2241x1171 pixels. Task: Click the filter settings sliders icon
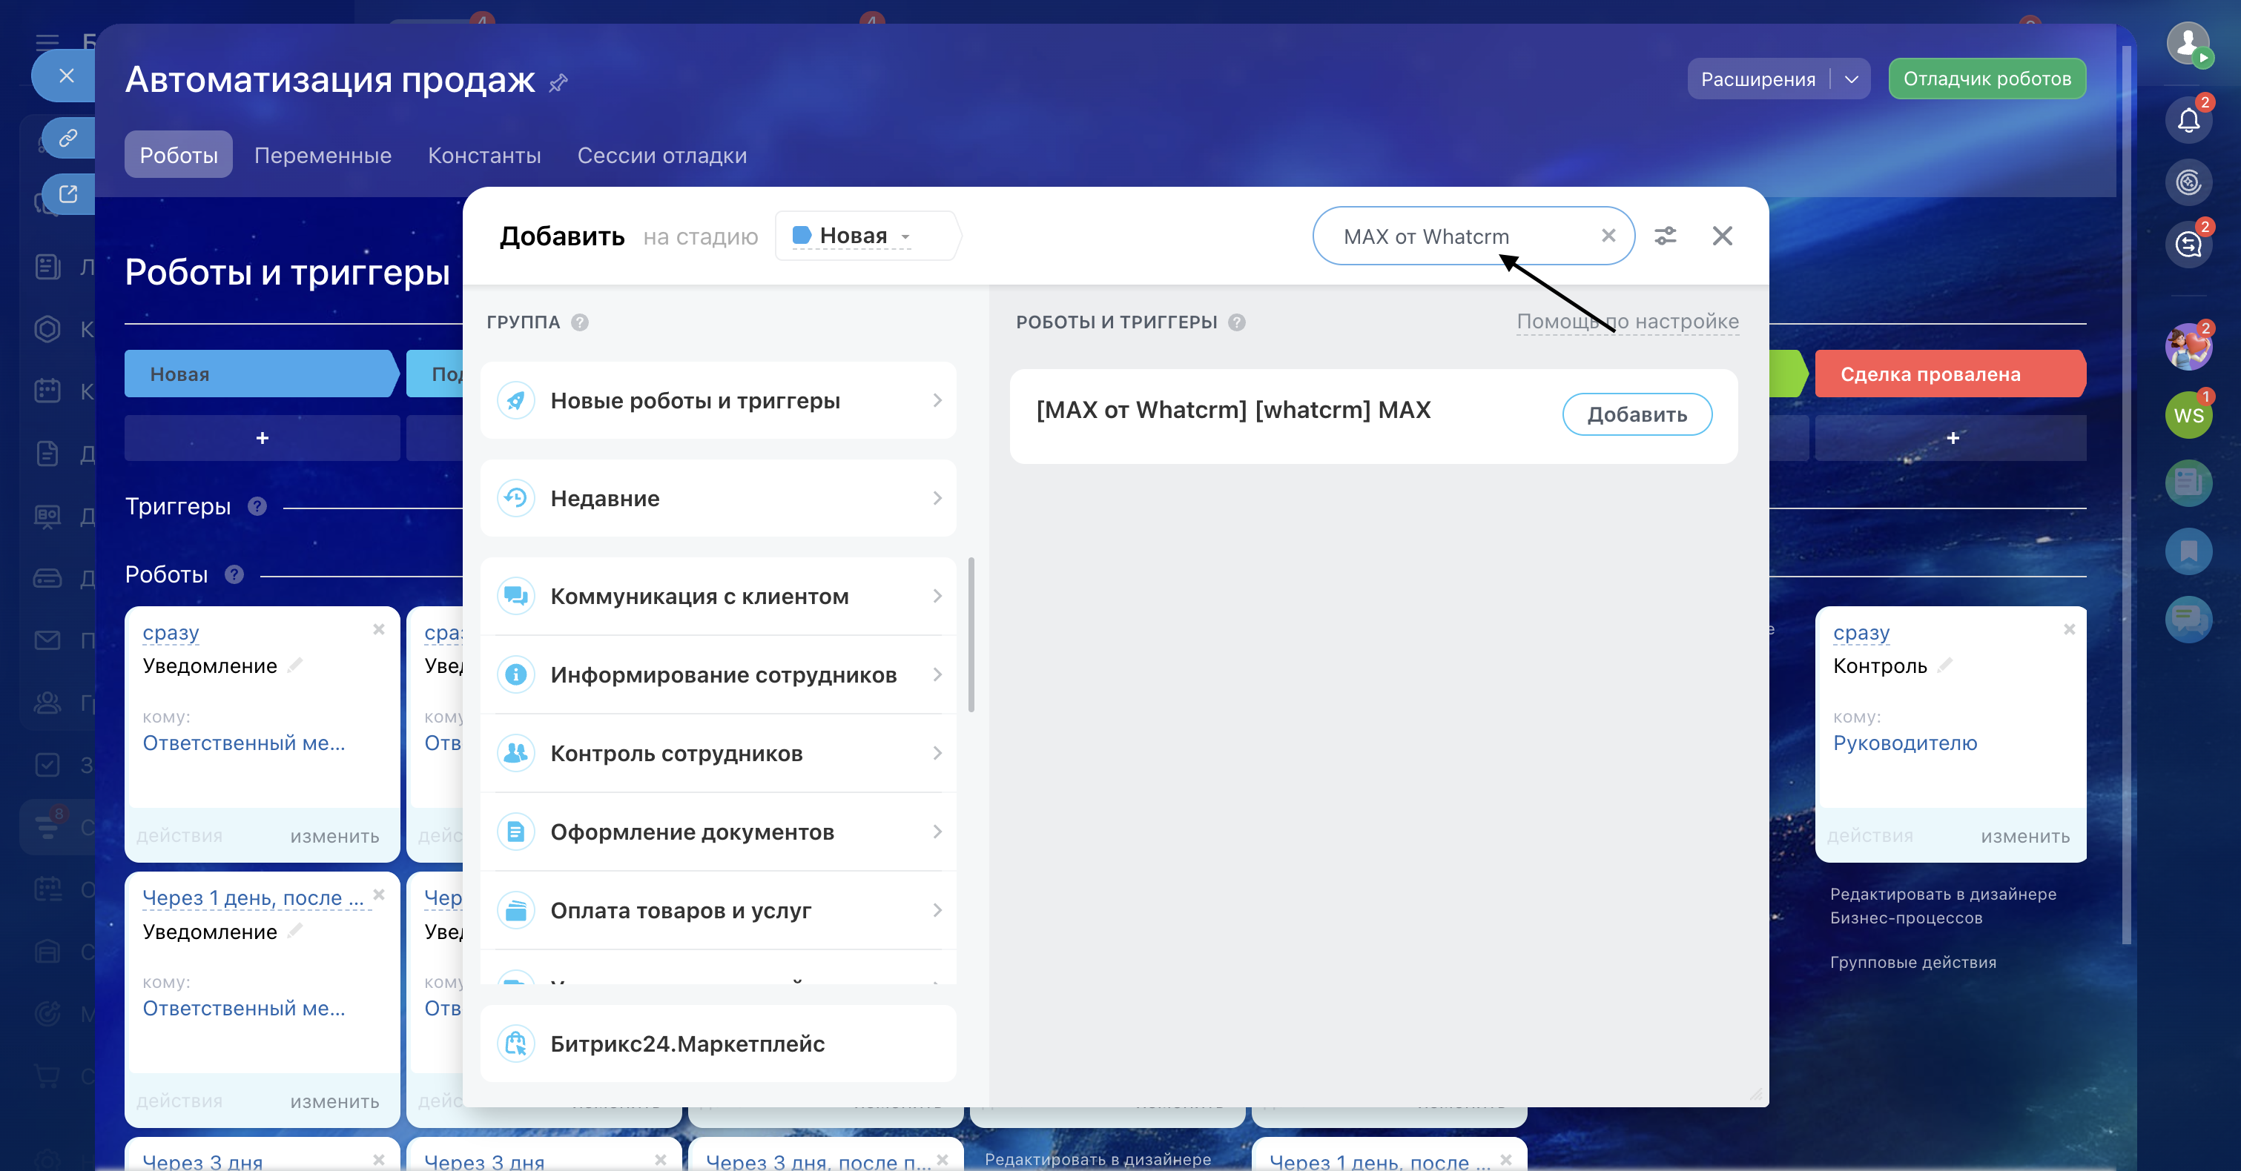(x=1664, y=236)
